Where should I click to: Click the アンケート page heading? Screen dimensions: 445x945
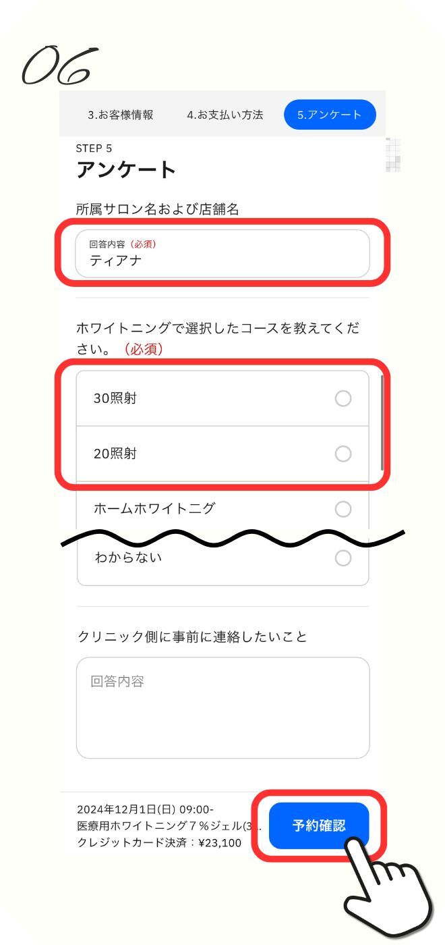[126, 169]
